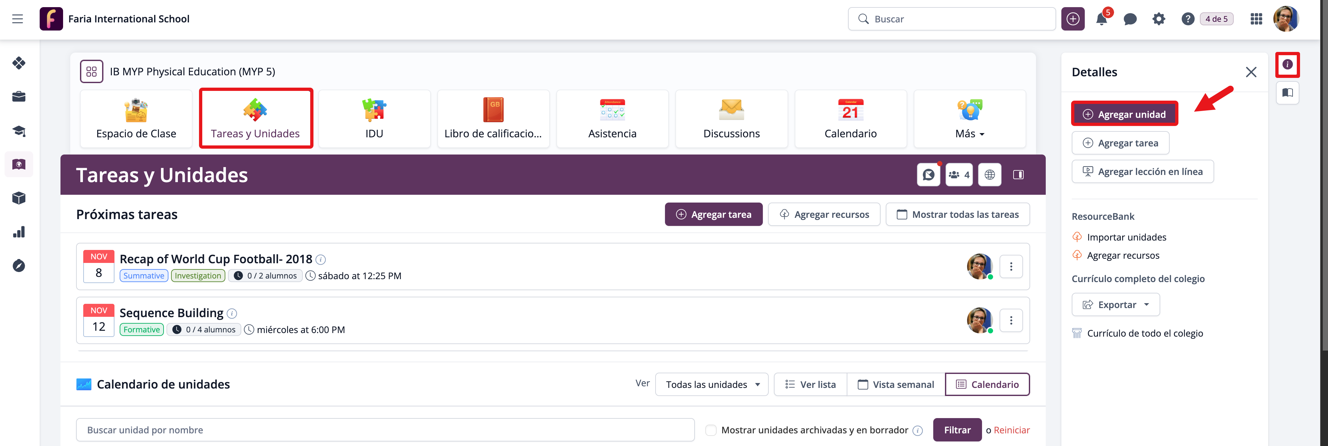This screenshot has height=446, width=1328.
Task: Open the info details panel icon
Action: [1287, 64]
